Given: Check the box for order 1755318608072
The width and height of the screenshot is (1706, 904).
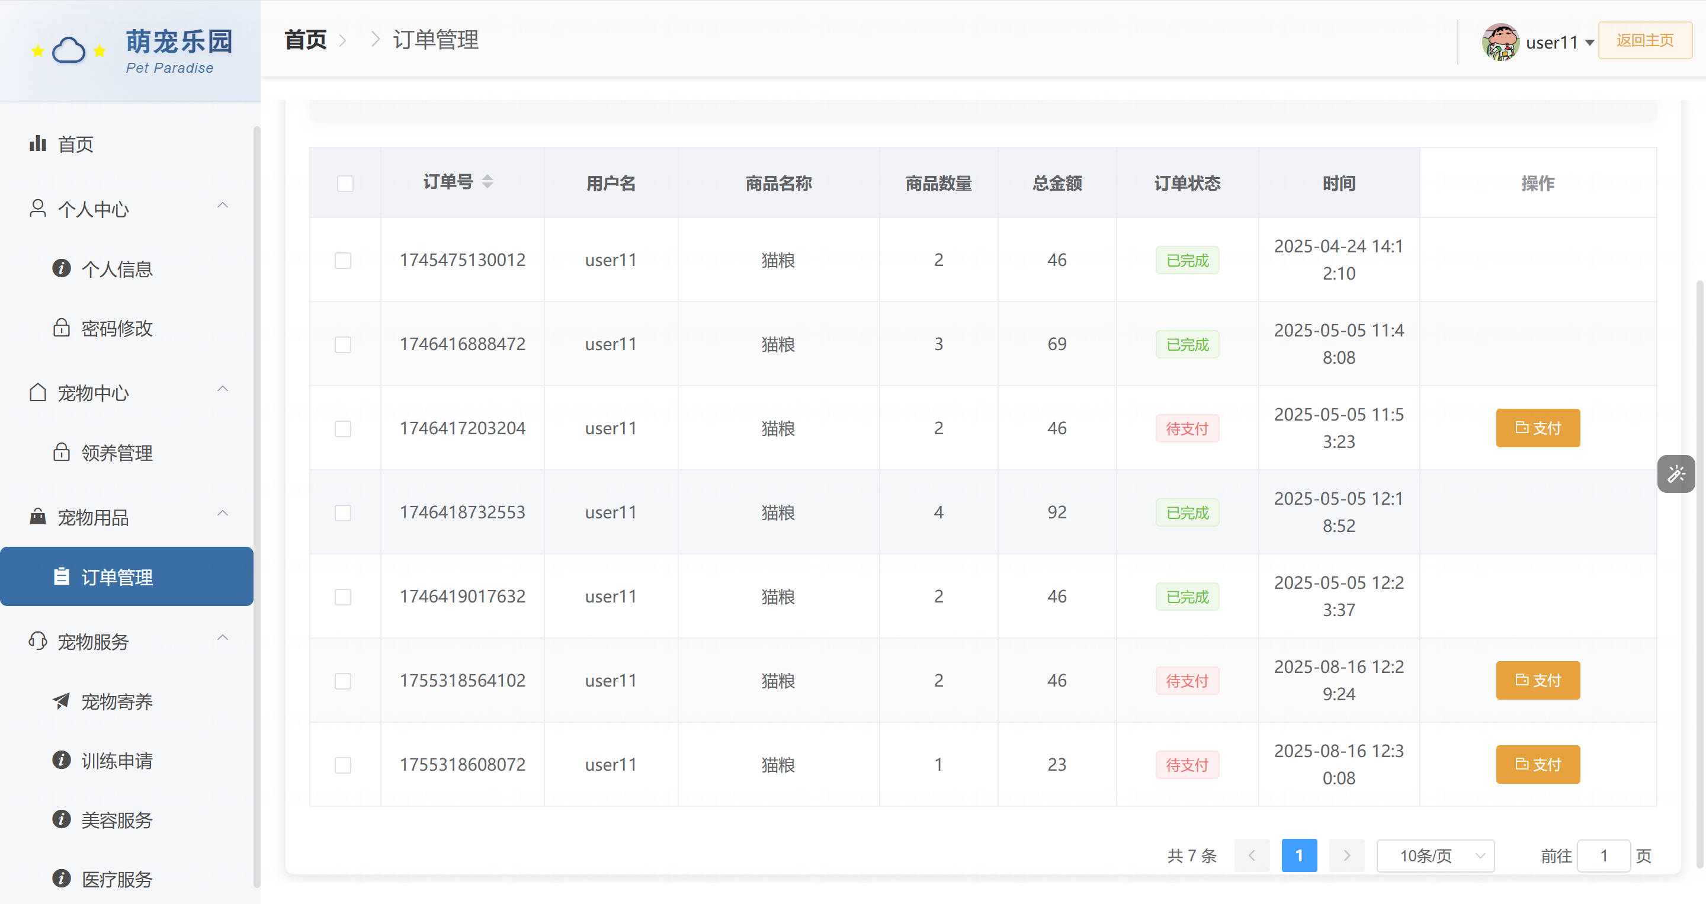Looking at the screenshot, I should click(343, 765).
